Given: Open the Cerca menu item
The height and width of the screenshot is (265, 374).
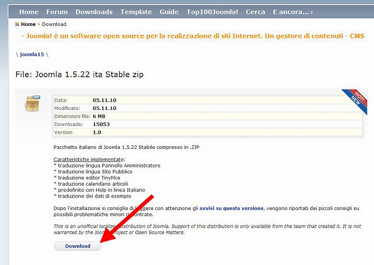Looking at the screenshot, I should 256,12.
